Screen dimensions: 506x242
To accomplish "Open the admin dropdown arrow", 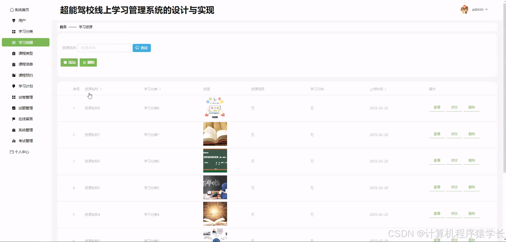I will click(x=486, y=10).
